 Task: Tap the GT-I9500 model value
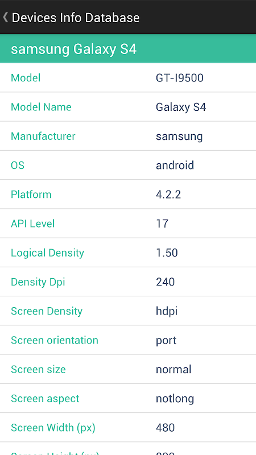click(180, 78)
